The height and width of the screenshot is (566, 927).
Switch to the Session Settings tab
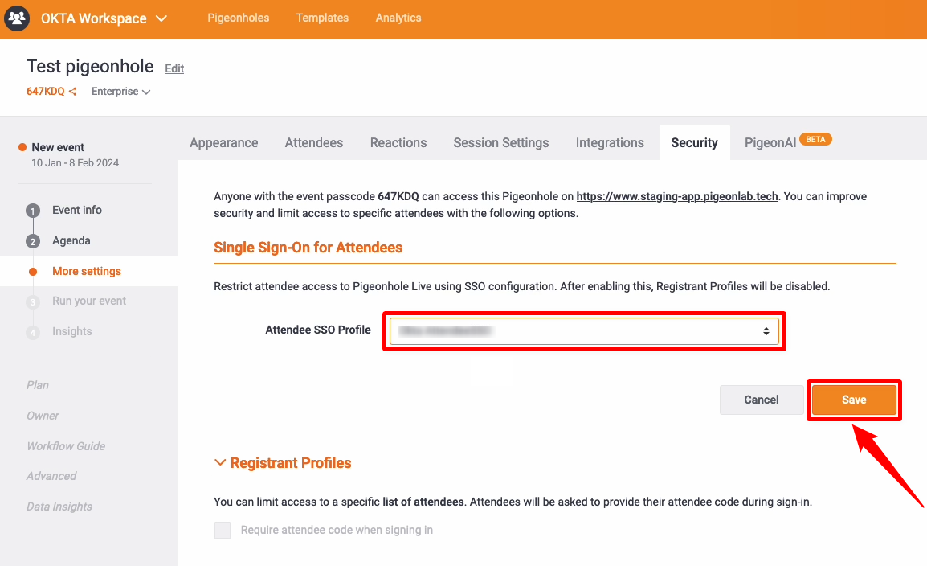(500, 142)
